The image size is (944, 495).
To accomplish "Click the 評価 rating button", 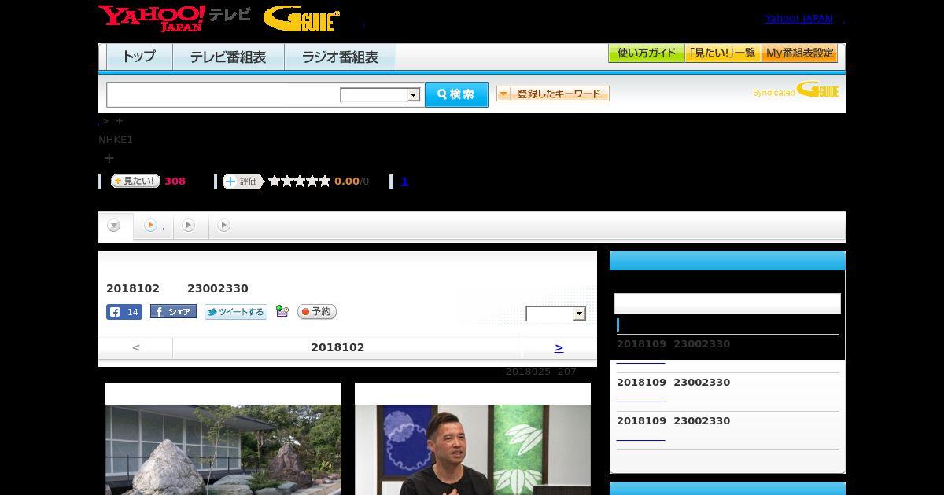I will 242,181.
